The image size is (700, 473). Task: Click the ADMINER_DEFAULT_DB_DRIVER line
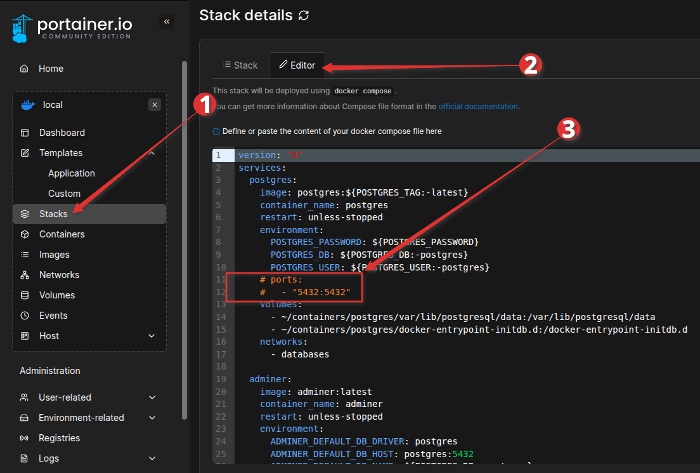coord(364,441)
